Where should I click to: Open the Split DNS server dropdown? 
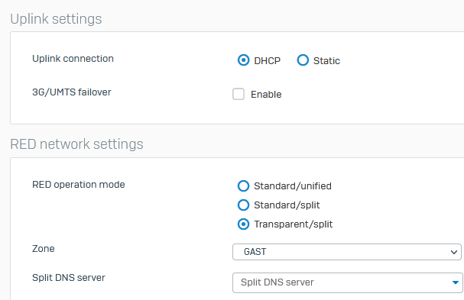coord(348,282)
